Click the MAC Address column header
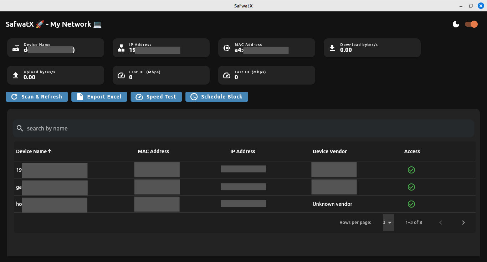The height and width of the screenshot is (262, 487). tap(153, 151)
